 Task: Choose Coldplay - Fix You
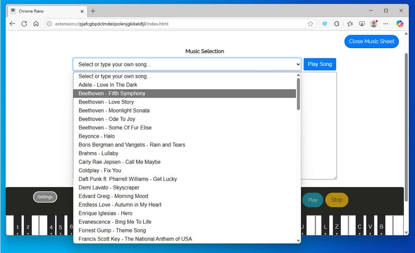point(184,170)
